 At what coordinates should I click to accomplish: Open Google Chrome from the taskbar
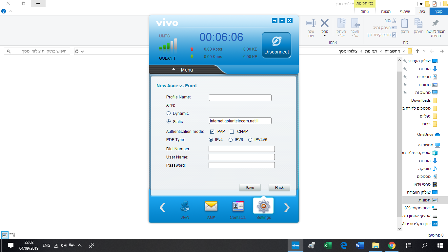point(392,245)
